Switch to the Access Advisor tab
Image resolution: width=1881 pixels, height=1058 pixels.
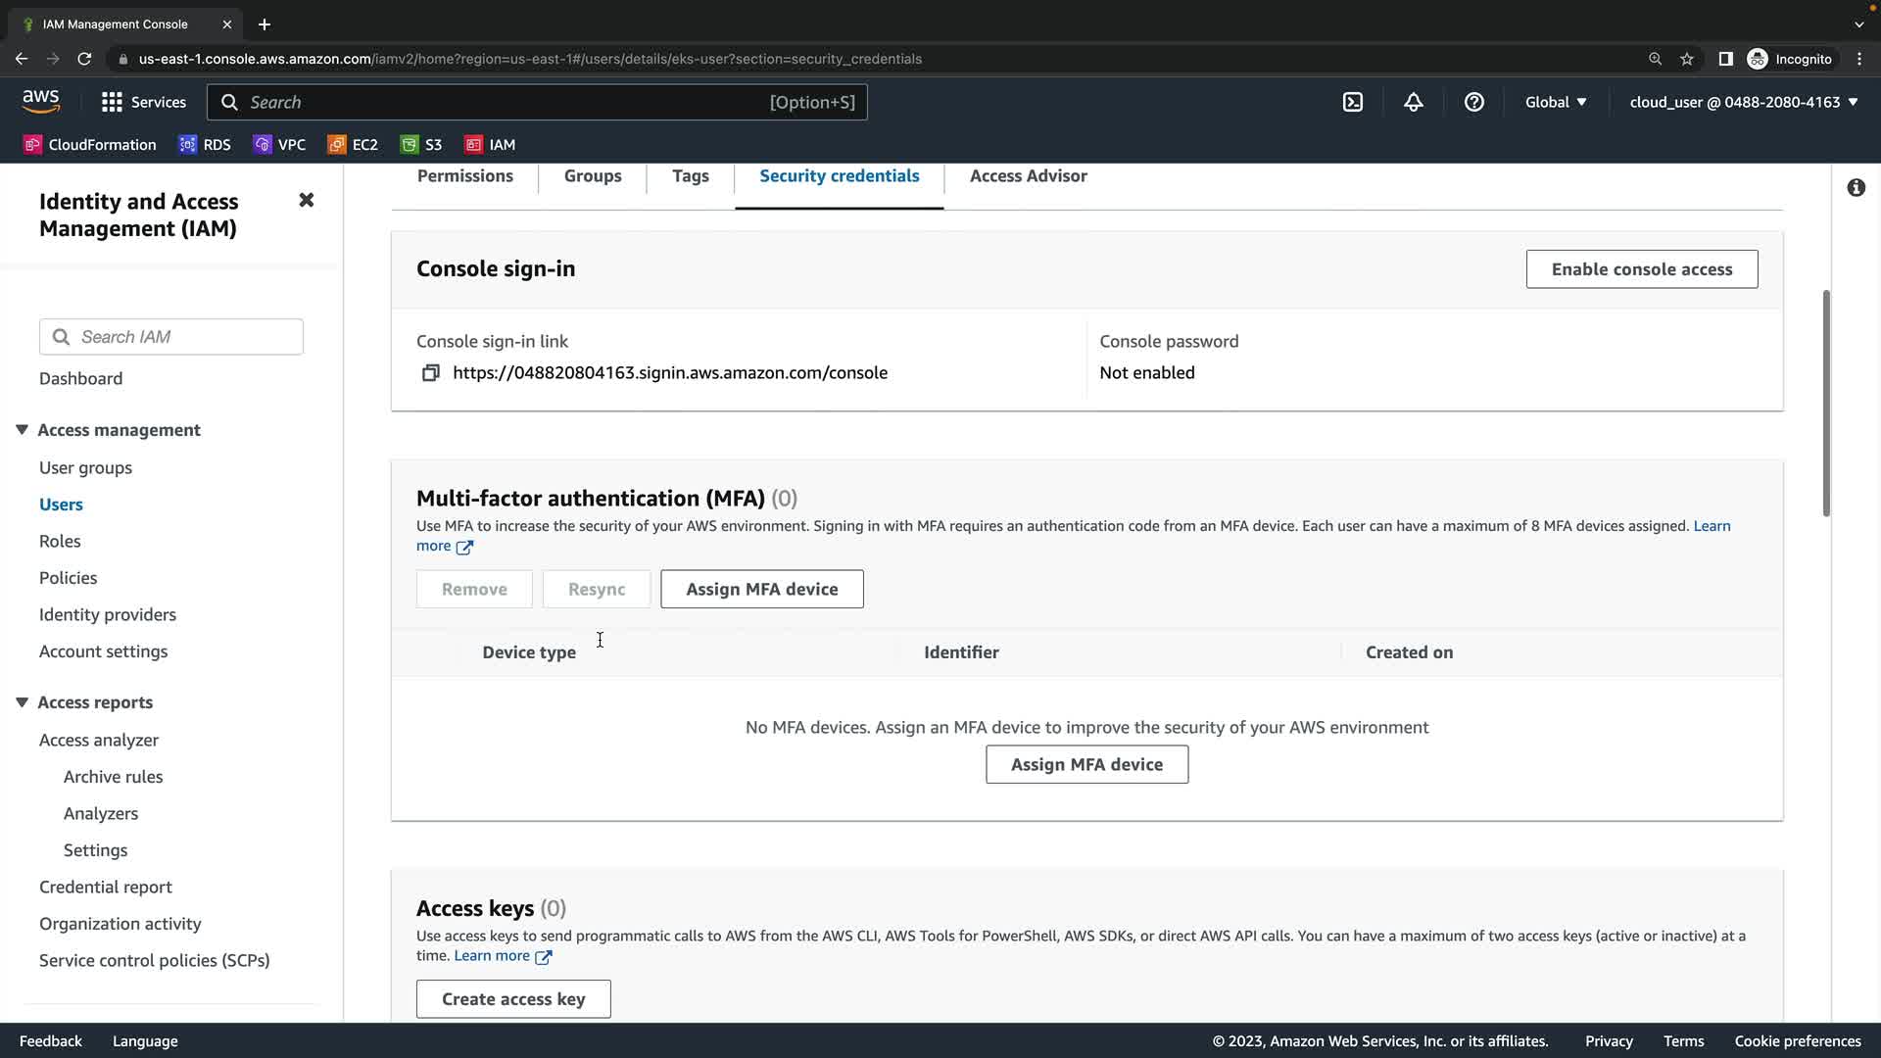[1028, 176]
